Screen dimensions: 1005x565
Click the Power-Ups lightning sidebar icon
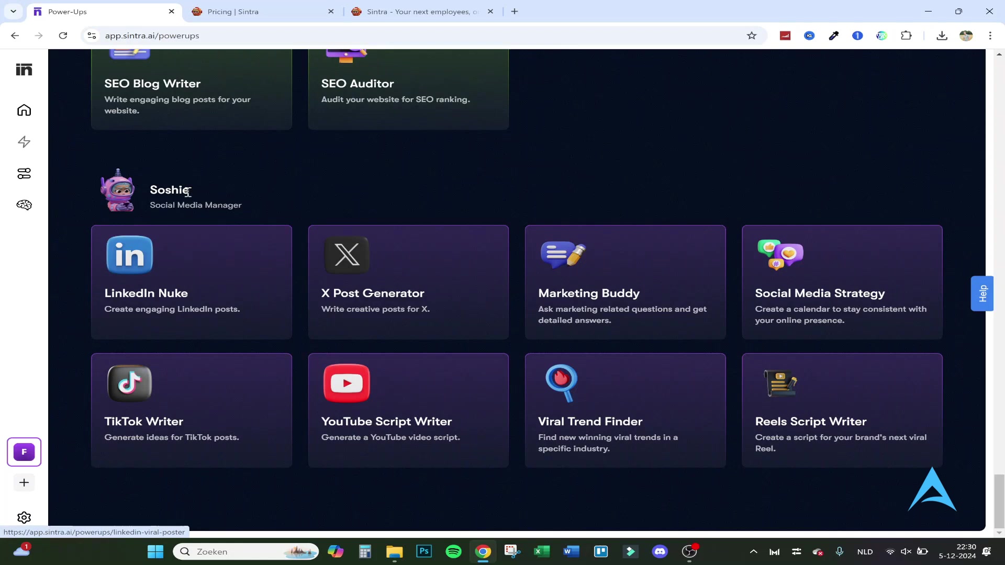[x=24, y=142]
